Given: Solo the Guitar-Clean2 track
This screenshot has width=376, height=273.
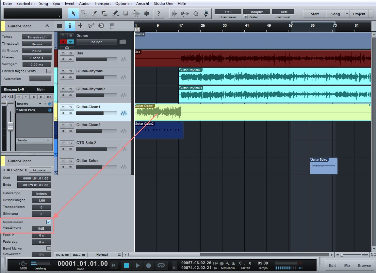Looking at the screenshot, I should (x=71, y=125).
